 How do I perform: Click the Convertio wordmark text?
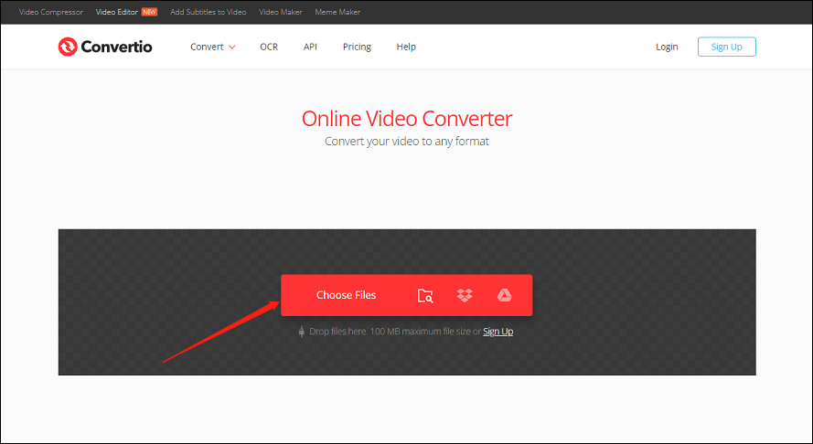(117, 47)
